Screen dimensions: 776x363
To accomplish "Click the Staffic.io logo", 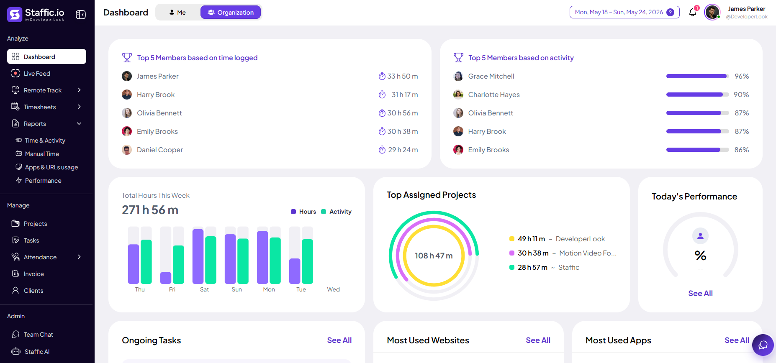I will point(36,15).
